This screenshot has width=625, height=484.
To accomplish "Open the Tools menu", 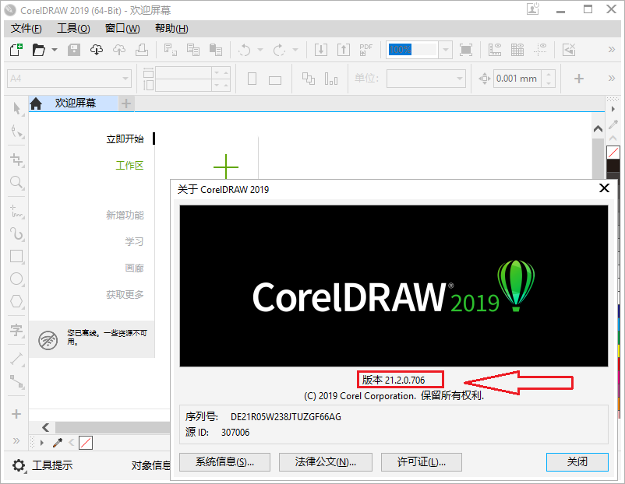I will click(73, 28).
